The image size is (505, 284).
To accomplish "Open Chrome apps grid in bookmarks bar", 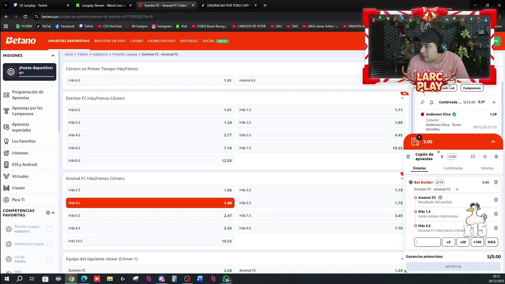I will 6,26.
